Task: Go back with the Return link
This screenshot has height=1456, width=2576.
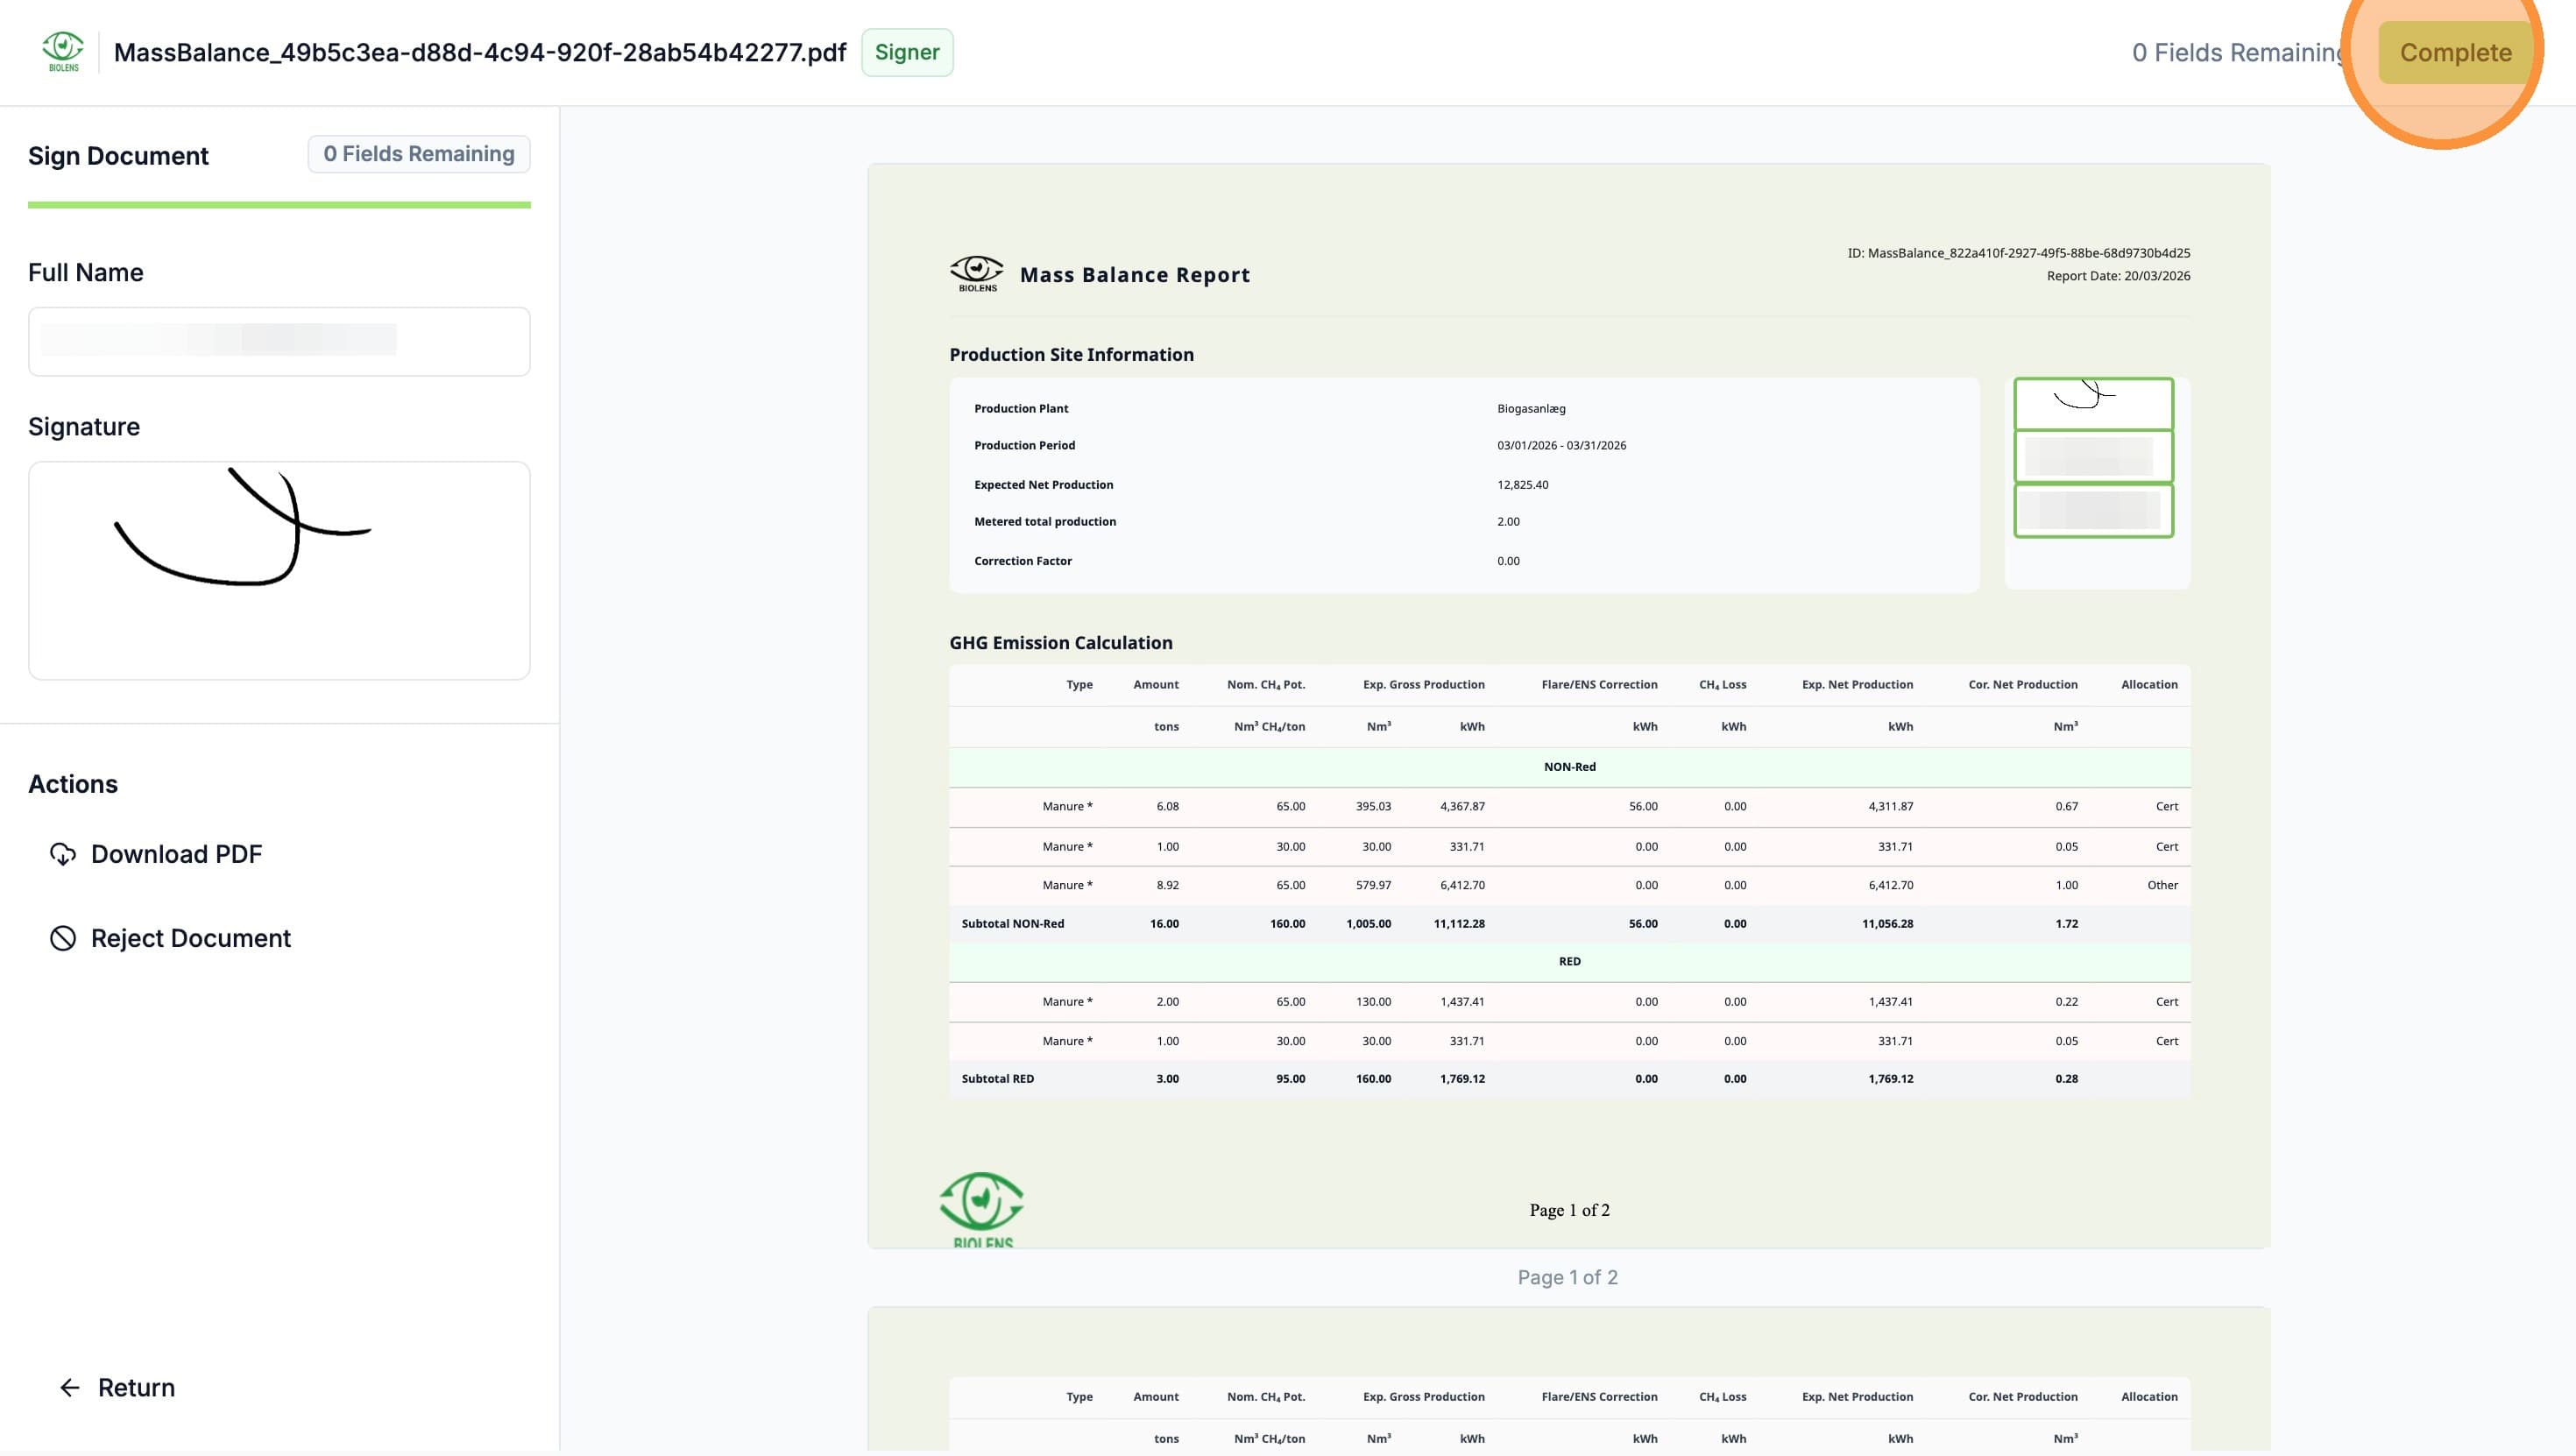Action: pyautogui.click(x=117, y=1388)
